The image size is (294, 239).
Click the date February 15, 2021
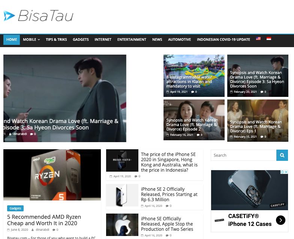(245, 137)
